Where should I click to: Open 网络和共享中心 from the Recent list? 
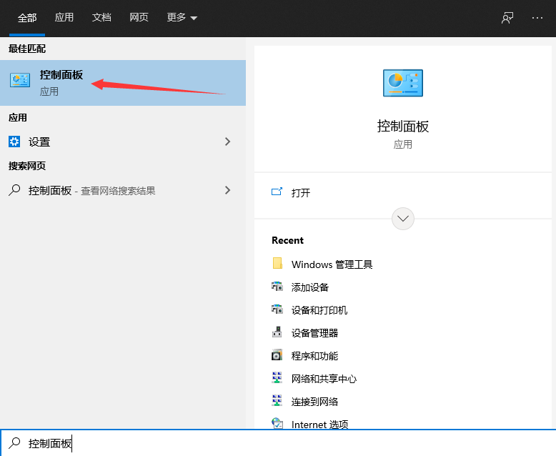pyautogui.click(x=324, y=379)
